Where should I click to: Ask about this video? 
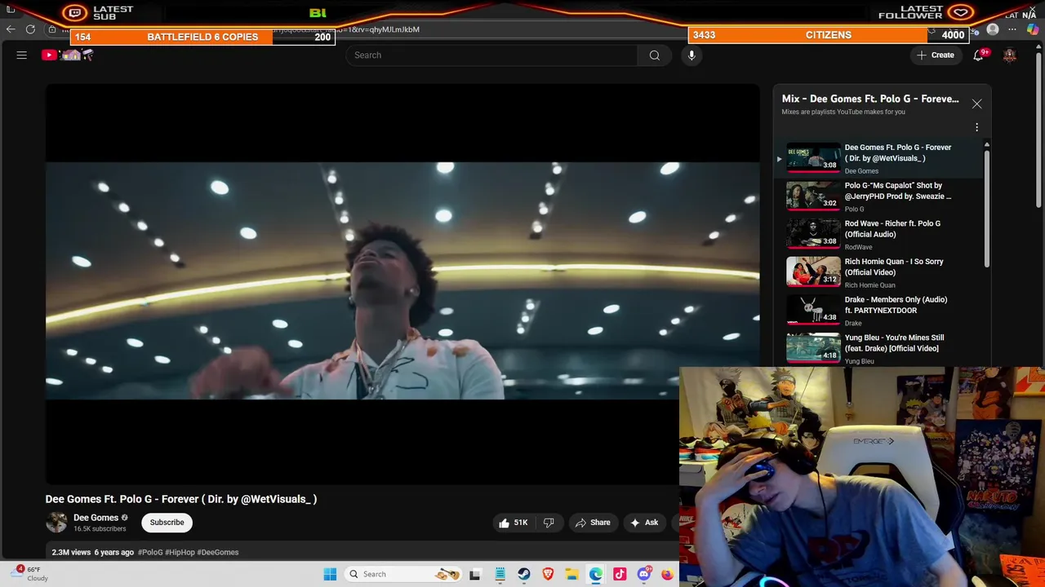644,523
